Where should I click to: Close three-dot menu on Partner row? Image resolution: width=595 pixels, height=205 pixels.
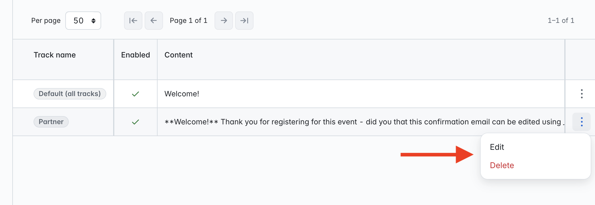pyautogui.click(x=582, y=122)
